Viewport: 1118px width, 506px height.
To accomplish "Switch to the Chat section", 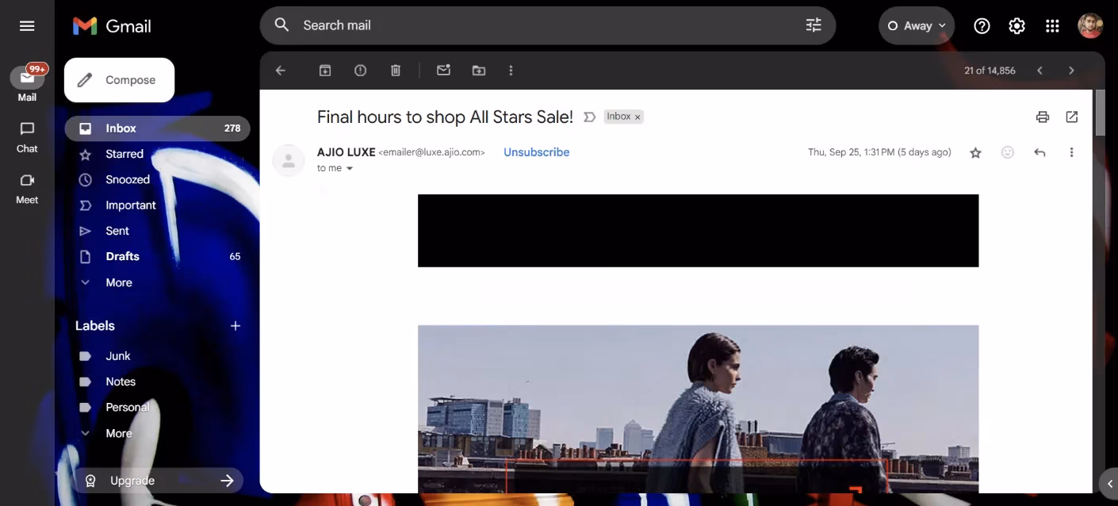I will [x=27, y=136].
